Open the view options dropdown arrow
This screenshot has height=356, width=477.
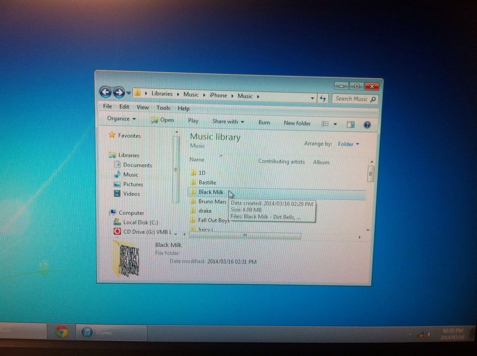335,124
